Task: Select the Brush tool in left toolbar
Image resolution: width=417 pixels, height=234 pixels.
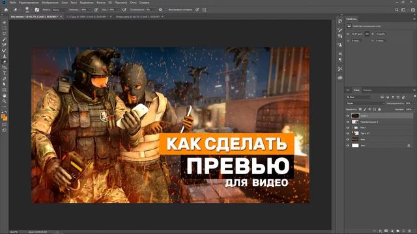Action: pos(5,51)
